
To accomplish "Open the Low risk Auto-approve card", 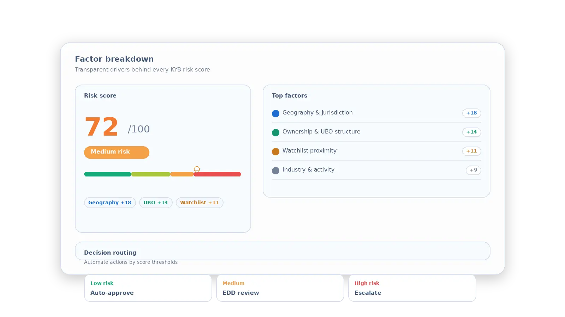I will 148,288.
